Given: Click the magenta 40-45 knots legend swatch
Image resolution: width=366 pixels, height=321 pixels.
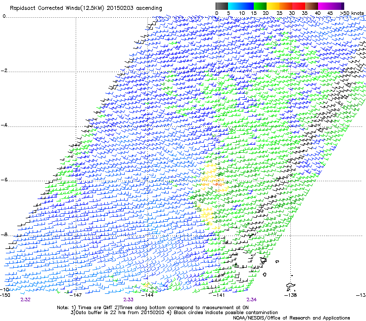Looking at the screenshot, I should click(324, 6).
